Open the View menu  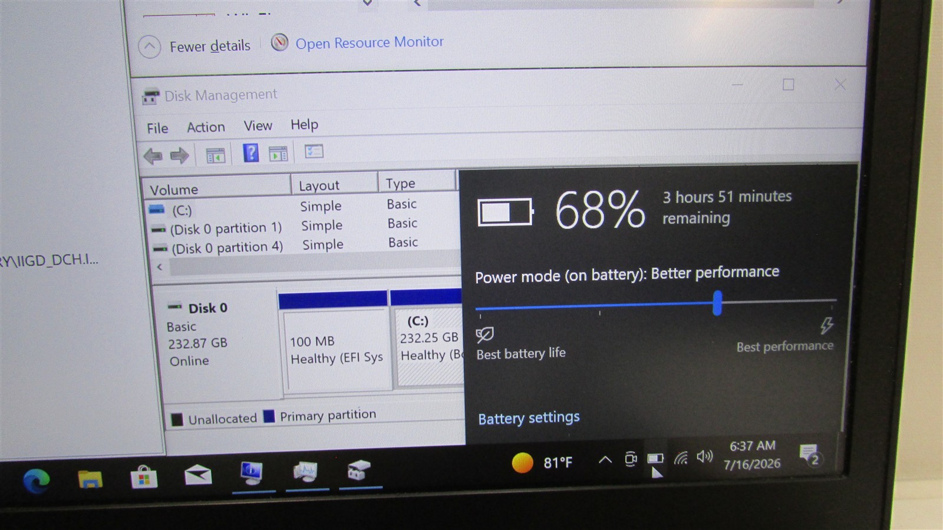(258, 126)
